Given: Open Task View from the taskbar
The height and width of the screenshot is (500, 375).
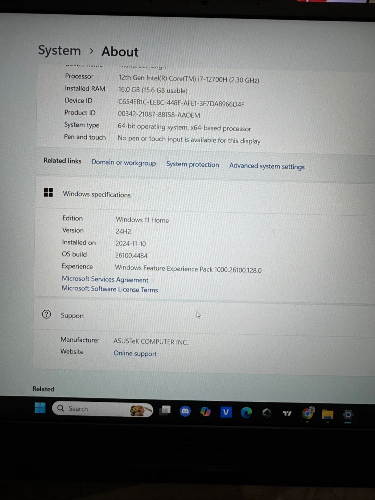Looking at the screenshot, I should [x=165, y=410].
